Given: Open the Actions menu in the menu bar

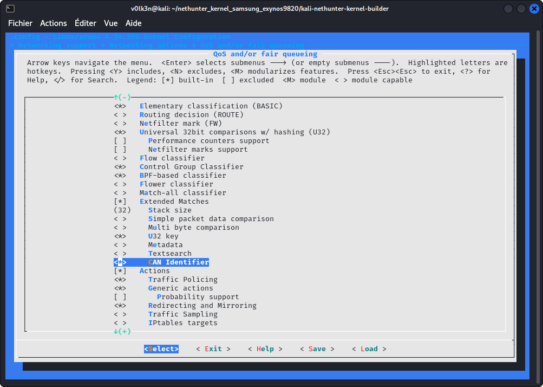Looking at the screenshot, I should [x=54, y=23].
